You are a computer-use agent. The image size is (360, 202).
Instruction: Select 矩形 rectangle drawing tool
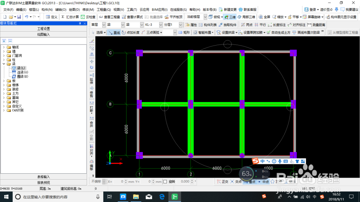tap(184, 33)
